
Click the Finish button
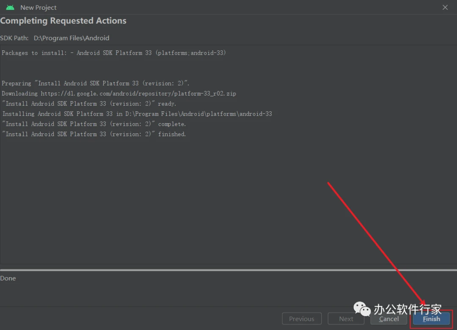(x=431, y=319)
